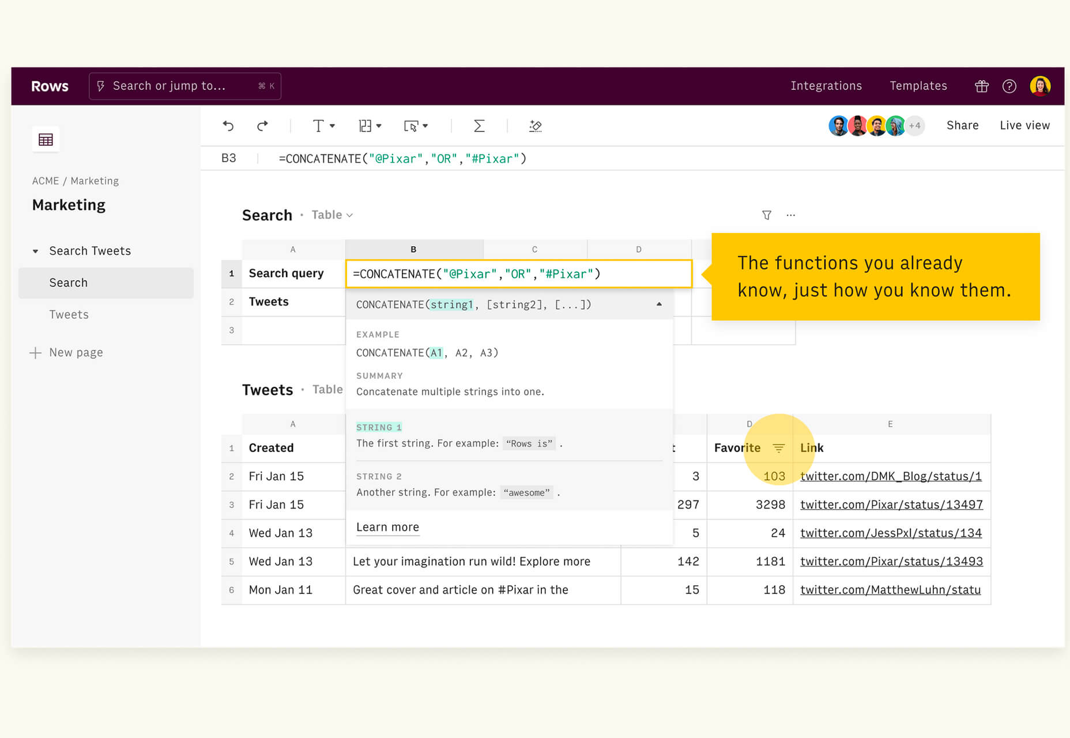1070x738 pixels.
Task: Open the sum function icon
Action: pyautogui.click(x=479, y=126)
